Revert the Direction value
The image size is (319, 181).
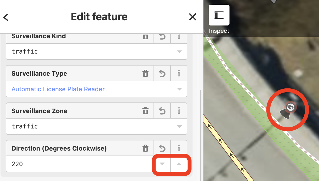[x=162, y=148]
